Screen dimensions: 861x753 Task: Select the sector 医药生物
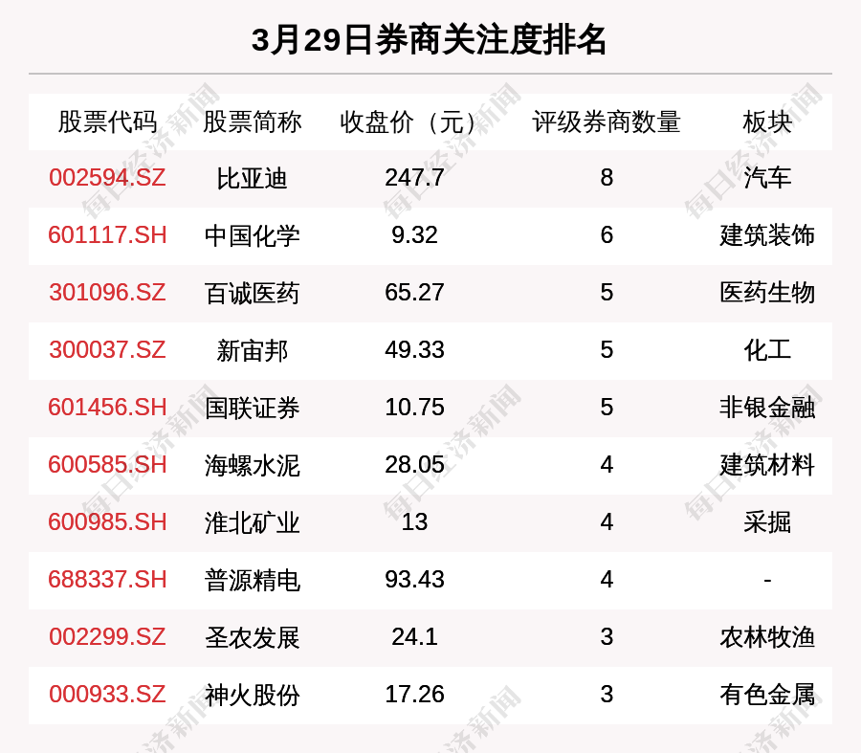(x=767, y=294)
